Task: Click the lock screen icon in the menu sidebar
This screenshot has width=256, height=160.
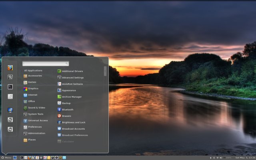Action: pos(10,110)
